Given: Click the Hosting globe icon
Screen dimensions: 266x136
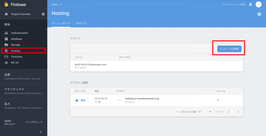Looking at the screenshot, I should (x=6, y=51).
